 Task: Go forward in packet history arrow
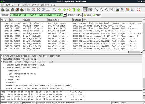64,10
